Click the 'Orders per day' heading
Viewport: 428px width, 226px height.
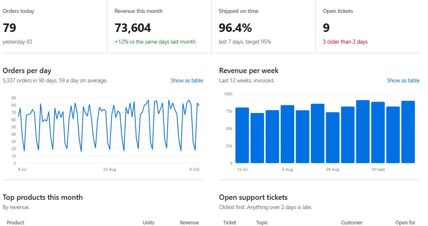pyautogui.click(x=27, y=71)
